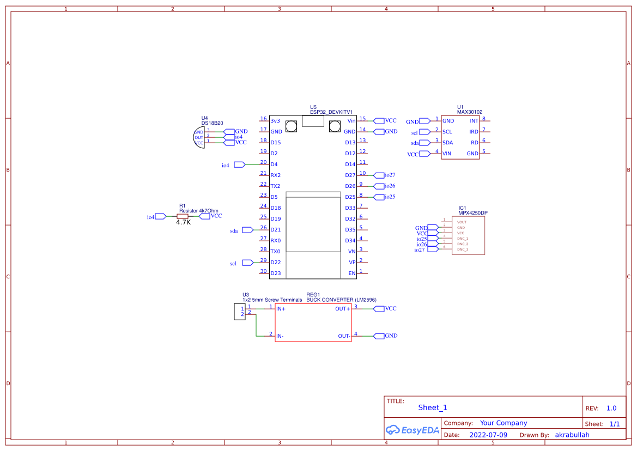The width and height of the screenshot is (637, 451).
Task: Select the R1 resistor symbol
Action: tap(183, 216)
